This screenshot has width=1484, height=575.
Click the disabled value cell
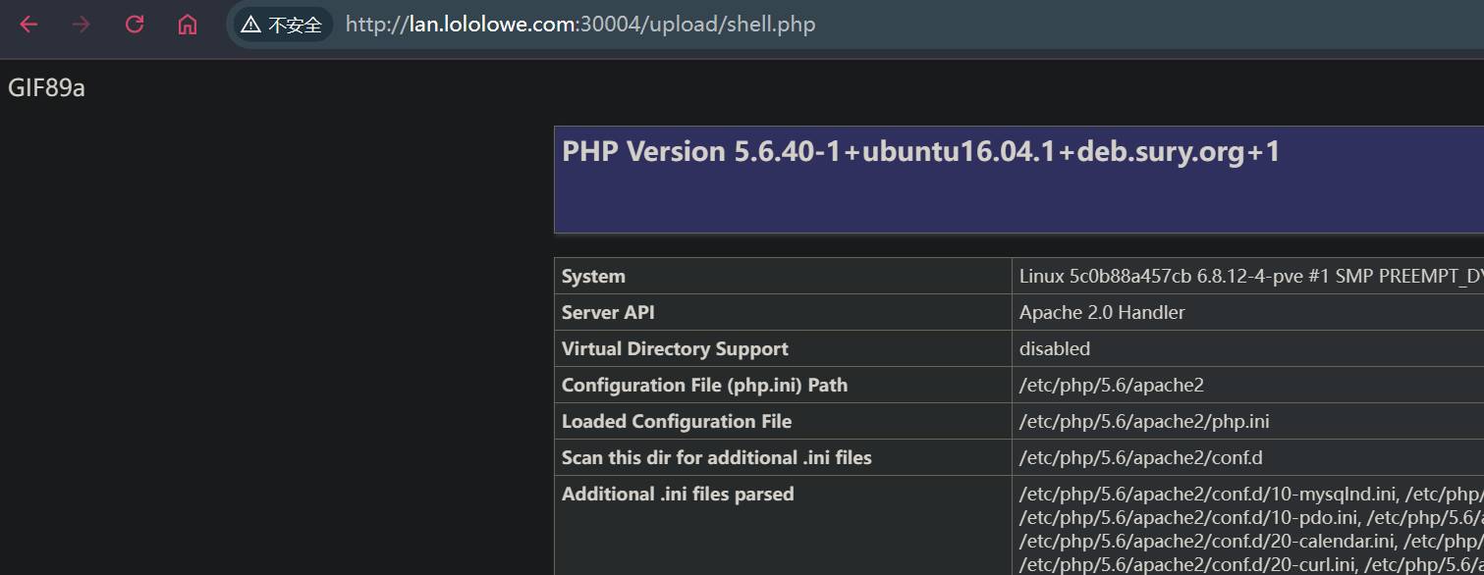pyautogui.click(x=1054, y=349)
